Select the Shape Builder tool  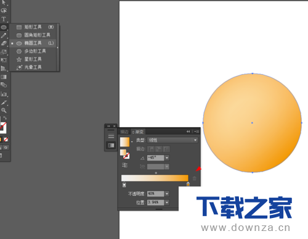[4, 85]
